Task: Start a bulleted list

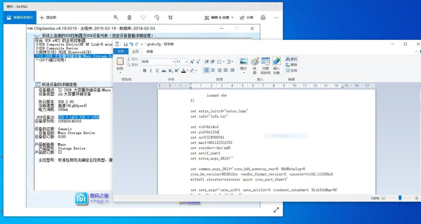Action: (219, 62)
